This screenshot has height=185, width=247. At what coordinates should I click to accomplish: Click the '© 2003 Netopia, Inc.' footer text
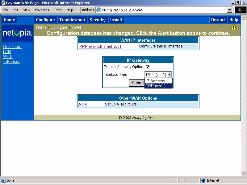pos(136,118)
